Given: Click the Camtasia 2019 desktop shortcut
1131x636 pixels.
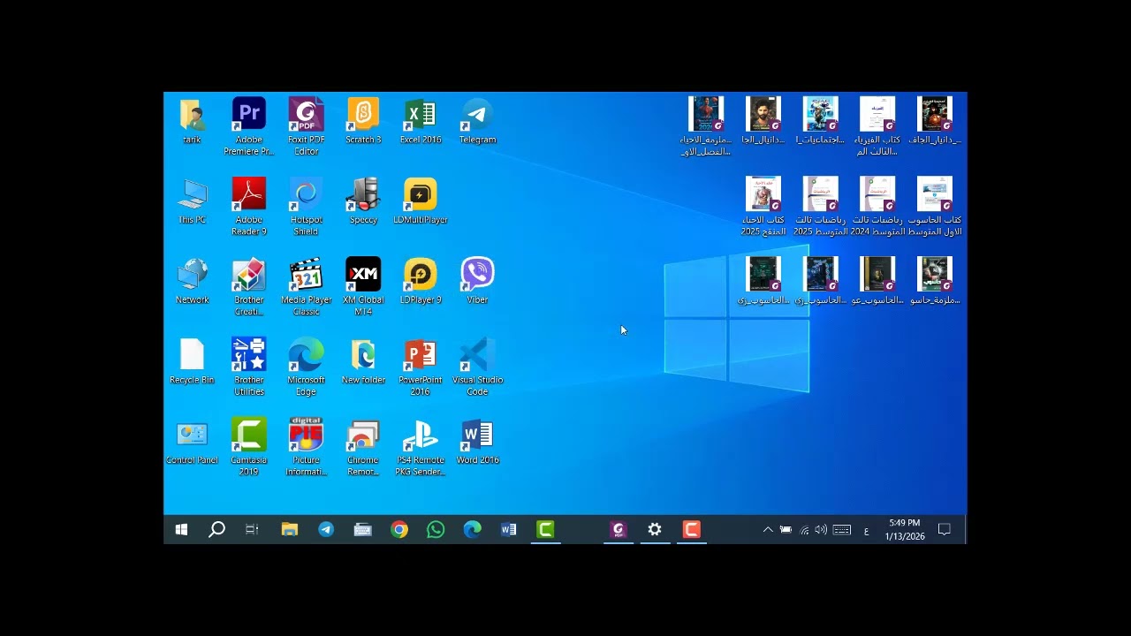Looking at the screenshot, I should (x=249, y=448).
